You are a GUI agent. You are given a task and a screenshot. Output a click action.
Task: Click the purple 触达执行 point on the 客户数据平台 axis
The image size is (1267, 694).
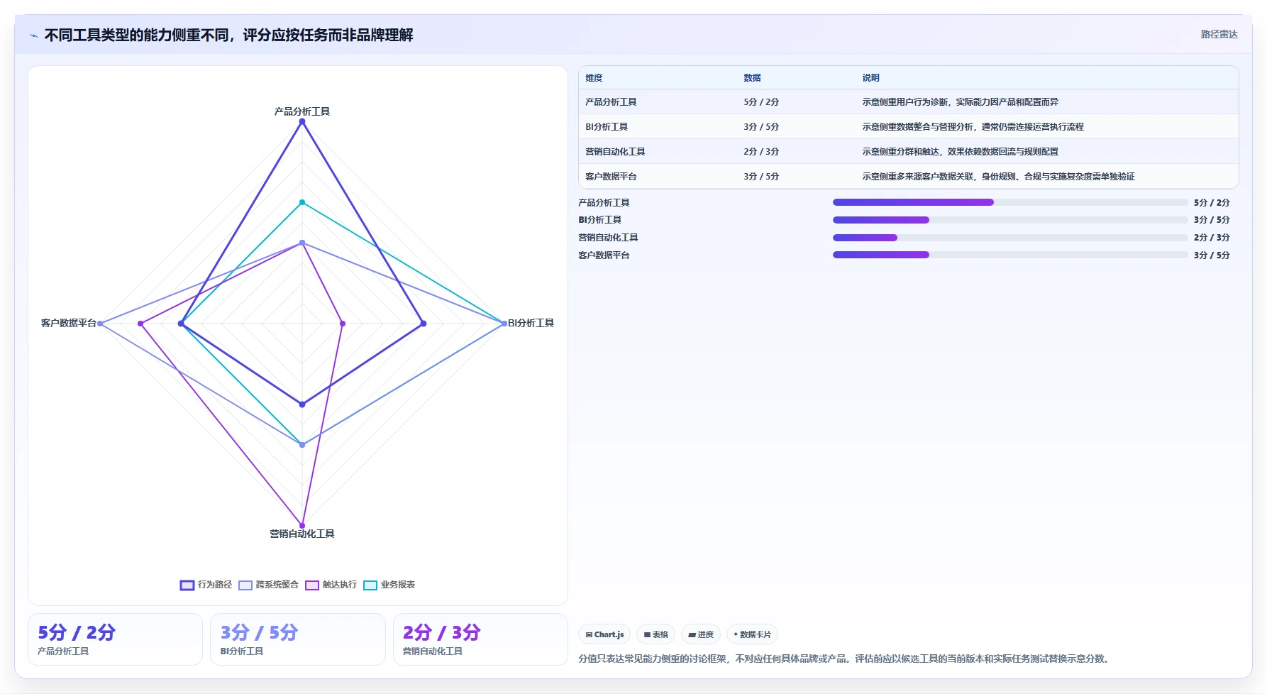[140, 324]
